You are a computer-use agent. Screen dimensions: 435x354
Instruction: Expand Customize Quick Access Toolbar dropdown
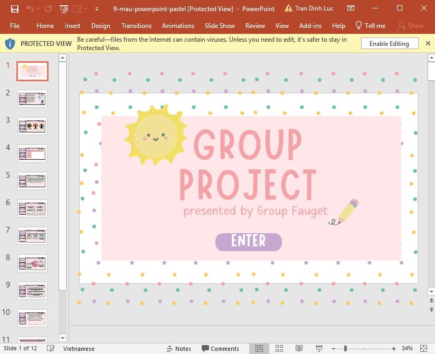click(x=97, y=9)
